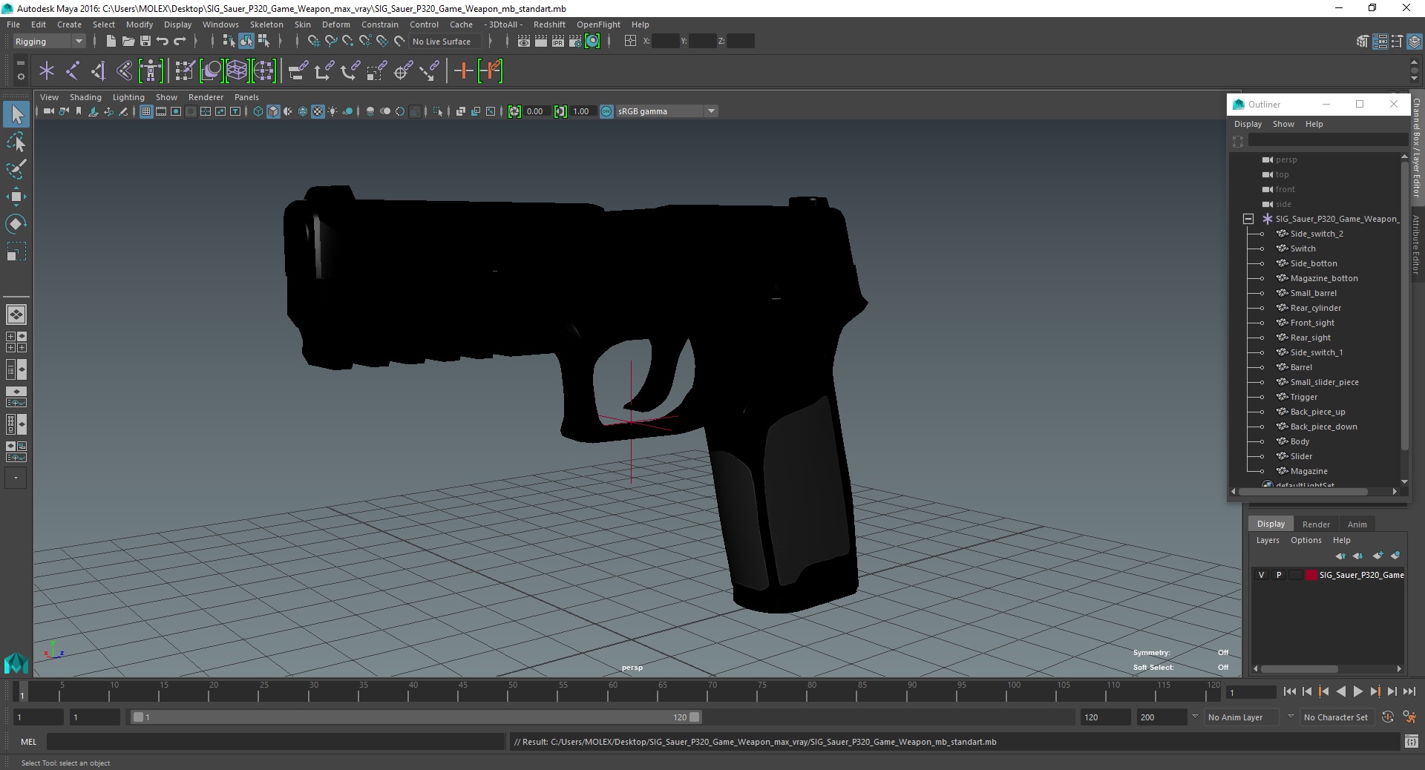Click the Save scene icon
The width and height of the screenshot is (1425, 770).
pos(145,42)
